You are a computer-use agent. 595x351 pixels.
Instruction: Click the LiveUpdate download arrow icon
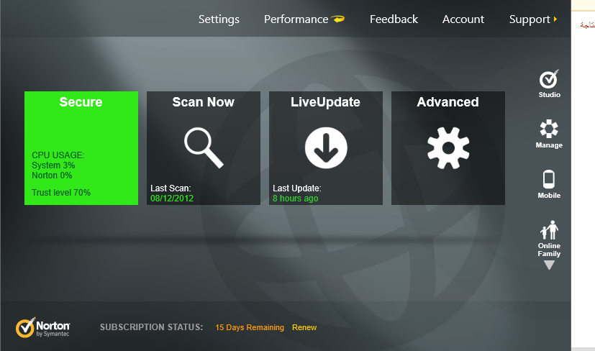click(326, 148)
